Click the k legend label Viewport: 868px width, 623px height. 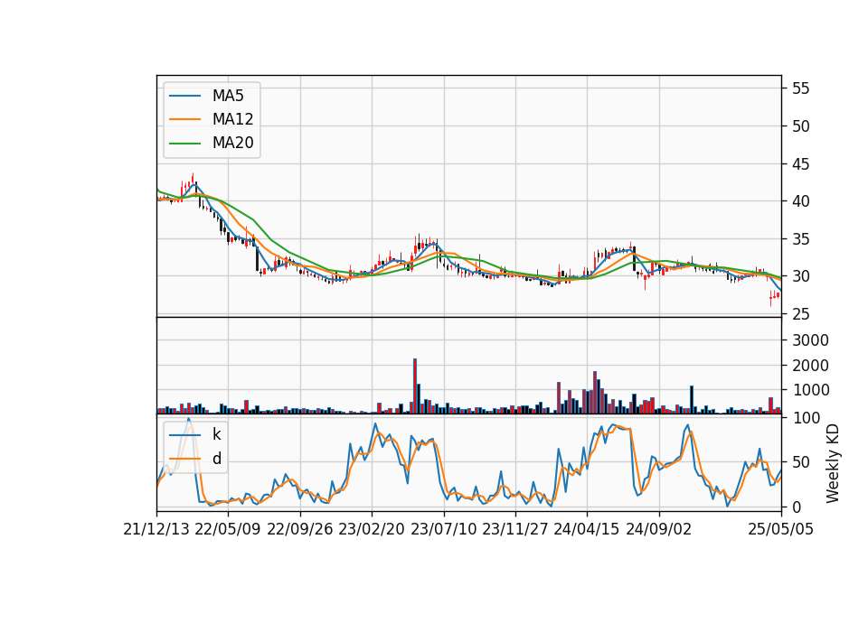pos(216,434)
